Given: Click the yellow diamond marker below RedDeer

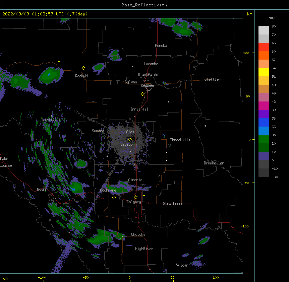Looking at the screenshot, I should click(143, 94).
